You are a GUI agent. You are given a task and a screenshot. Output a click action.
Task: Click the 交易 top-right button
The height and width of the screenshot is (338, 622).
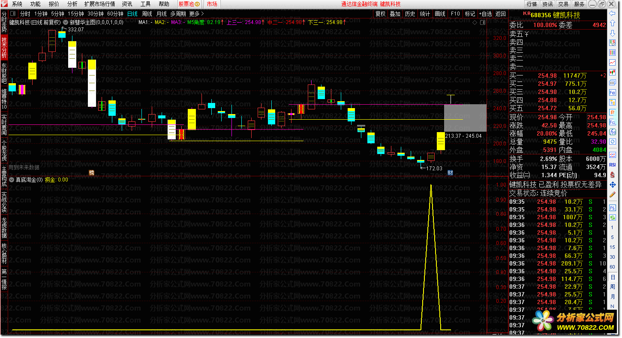563,4
